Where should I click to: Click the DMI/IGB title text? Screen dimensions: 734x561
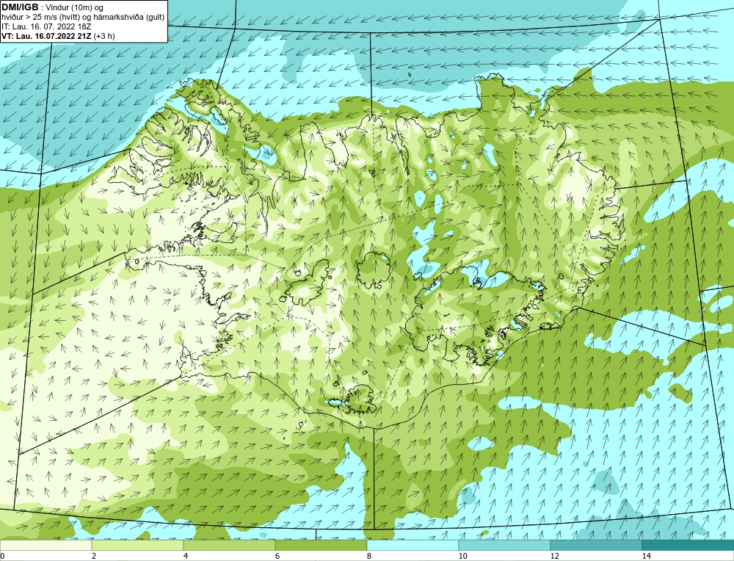coord(20,7)
